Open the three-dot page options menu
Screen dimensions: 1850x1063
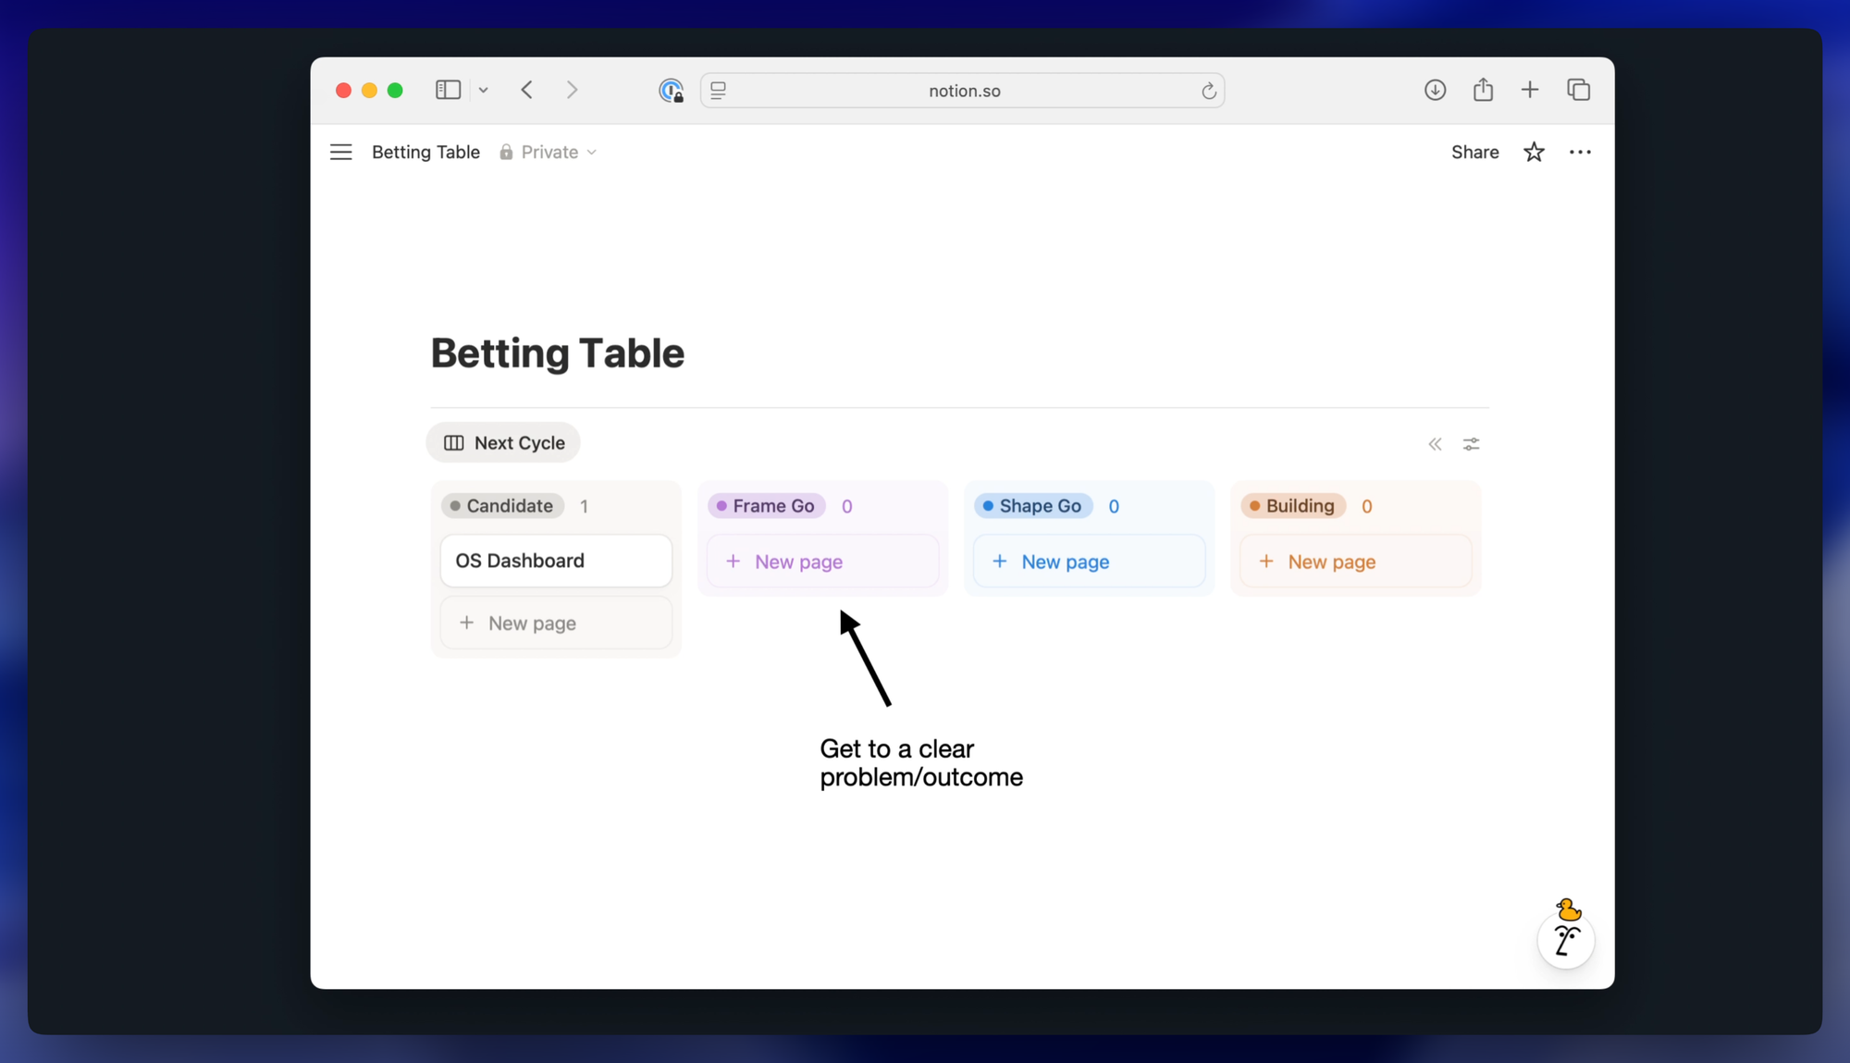pos(1580,152)
